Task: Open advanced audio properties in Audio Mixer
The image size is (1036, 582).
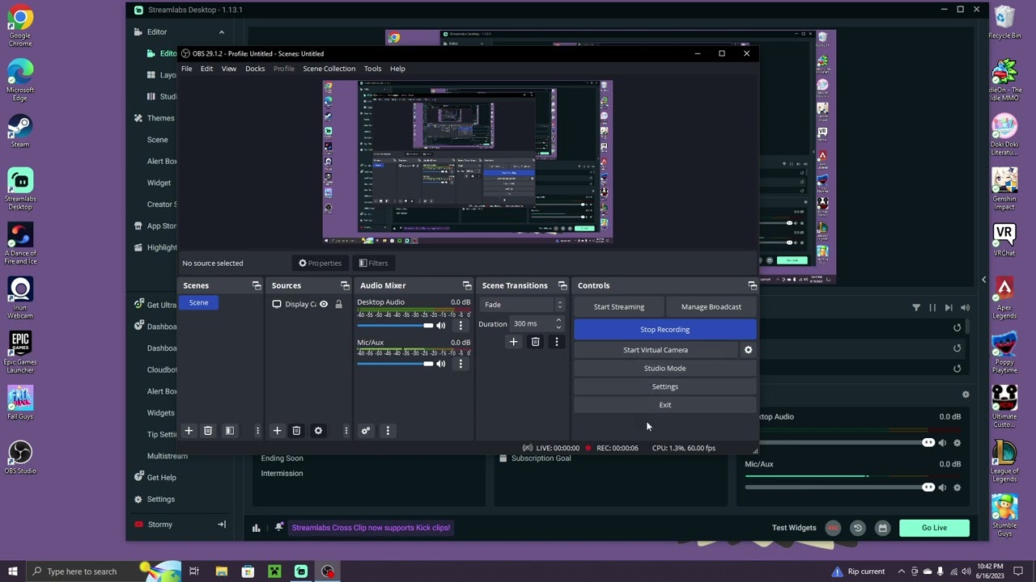Action: (x=366, y=431)
